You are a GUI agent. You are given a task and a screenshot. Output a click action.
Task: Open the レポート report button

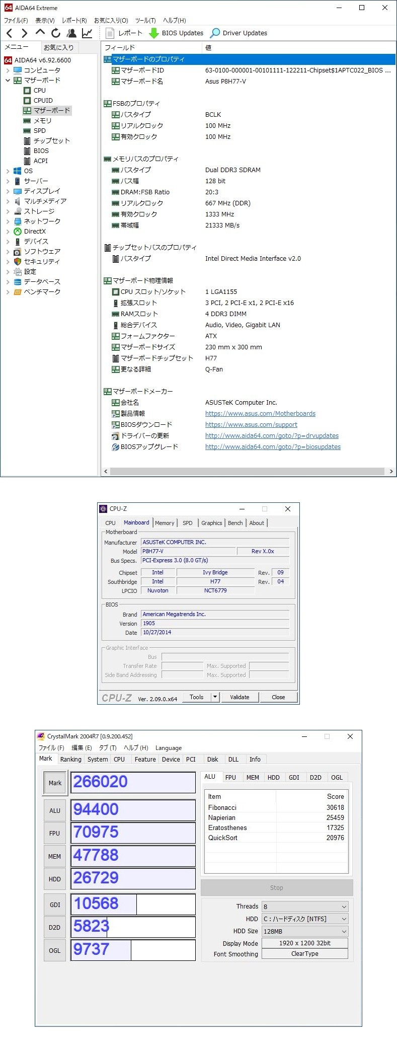(124, 33)
